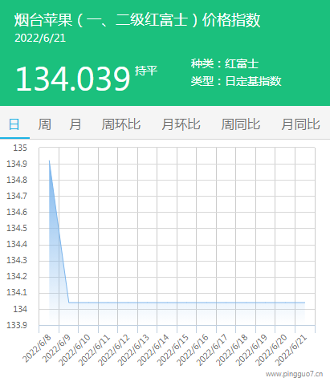This screenshot has height=382, width=330.
Task: Click the 种类：红富士 label
Action: point(225,63)
